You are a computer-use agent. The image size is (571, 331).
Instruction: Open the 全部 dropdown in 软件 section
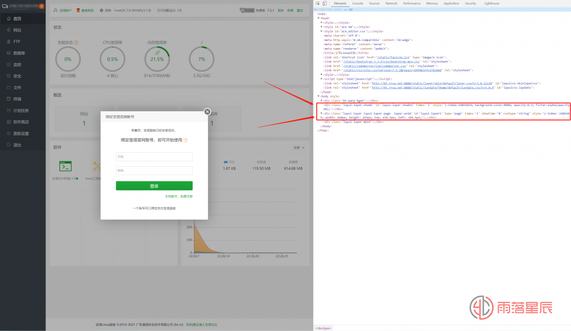click(x=298, y=147)
